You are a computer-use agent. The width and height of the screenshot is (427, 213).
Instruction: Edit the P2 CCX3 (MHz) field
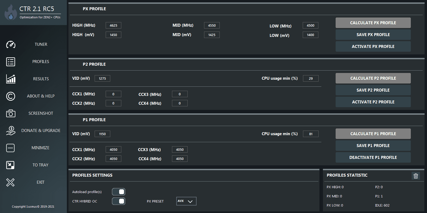point(180,94)
